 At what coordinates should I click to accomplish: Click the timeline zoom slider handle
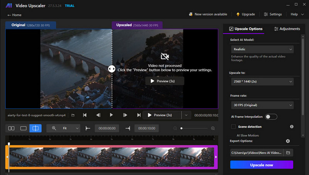182,128
